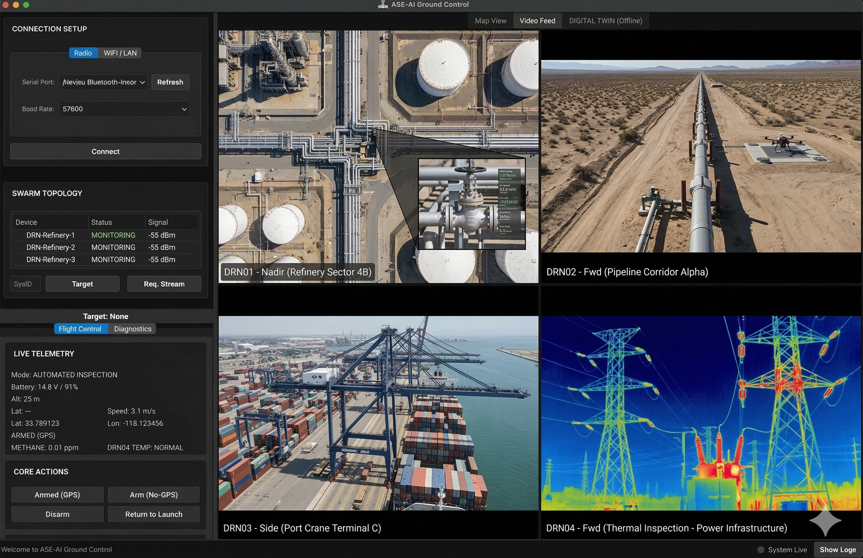This screenshot has width=863, height=558.
Task: Click the Return to Launch button
Action: click(154, 514)
